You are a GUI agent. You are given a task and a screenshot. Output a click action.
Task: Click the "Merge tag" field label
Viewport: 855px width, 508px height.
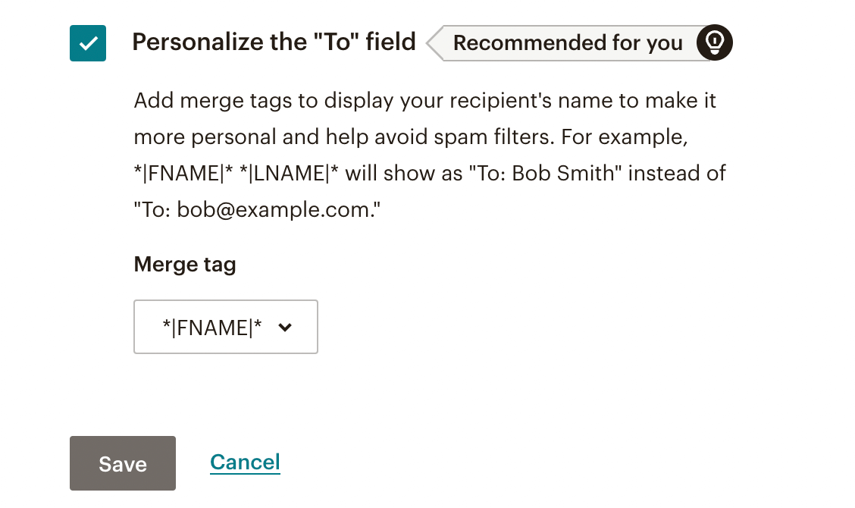185,264
